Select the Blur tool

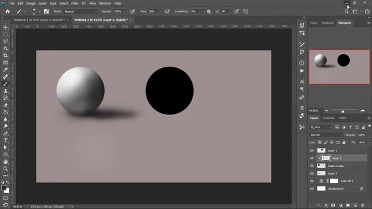click(5, 119)
